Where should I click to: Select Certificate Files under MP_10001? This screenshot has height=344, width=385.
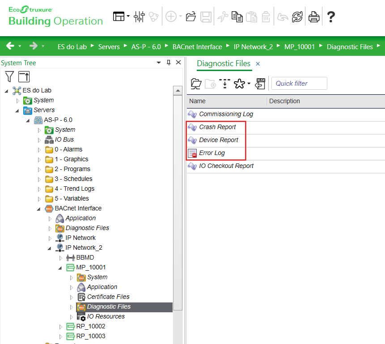click(108, 297)
